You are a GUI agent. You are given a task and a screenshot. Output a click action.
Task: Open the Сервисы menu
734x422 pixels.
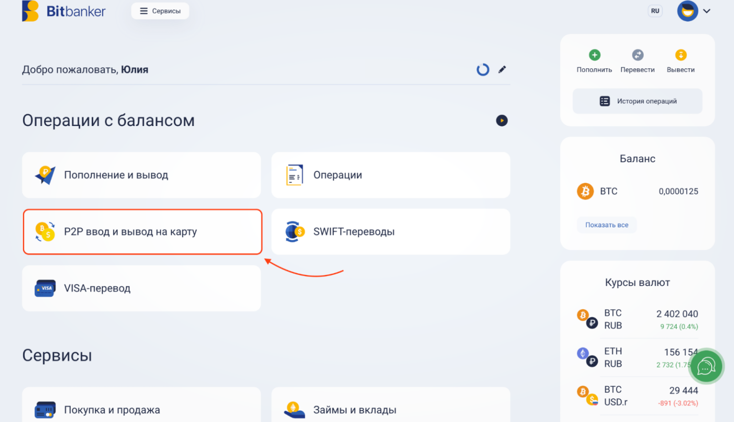[x=160, y=11]
